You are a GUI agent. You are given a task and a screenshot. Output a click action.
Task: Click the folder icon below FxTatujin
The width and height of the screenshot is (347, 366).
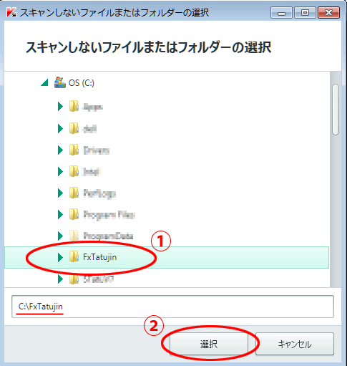tap(74, 279)
